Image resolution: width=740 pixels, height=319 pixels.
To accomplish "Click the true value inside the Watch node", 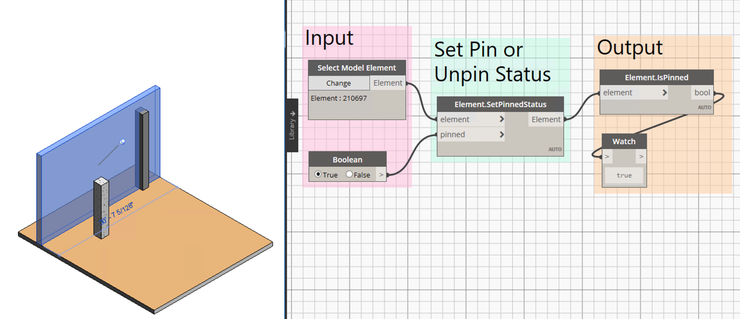I will tap(623, 175).
